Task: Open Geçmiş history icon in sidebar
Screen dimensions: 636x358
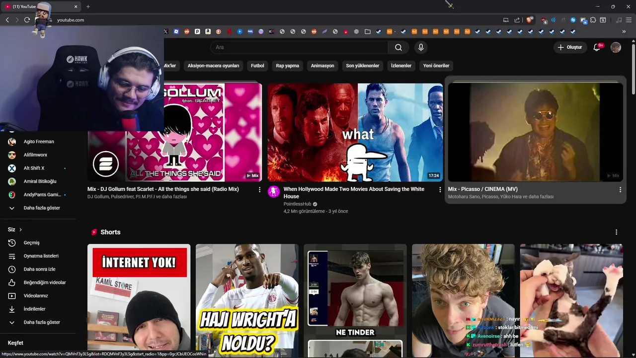Action: tap(12, 243)
